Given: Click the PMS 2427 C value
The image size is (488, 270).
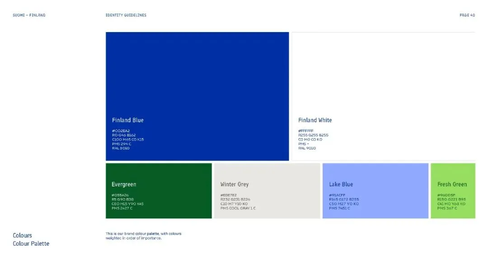Looking at the screenshot, I should [122, 208].
